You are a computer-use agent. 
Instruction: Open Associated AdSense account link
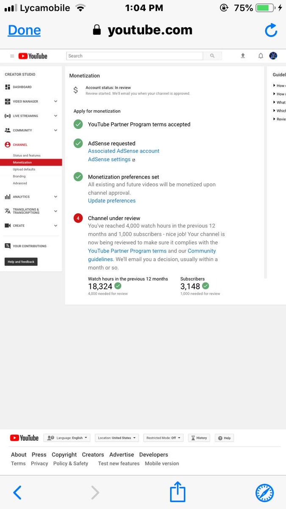(x=124, y=151)
